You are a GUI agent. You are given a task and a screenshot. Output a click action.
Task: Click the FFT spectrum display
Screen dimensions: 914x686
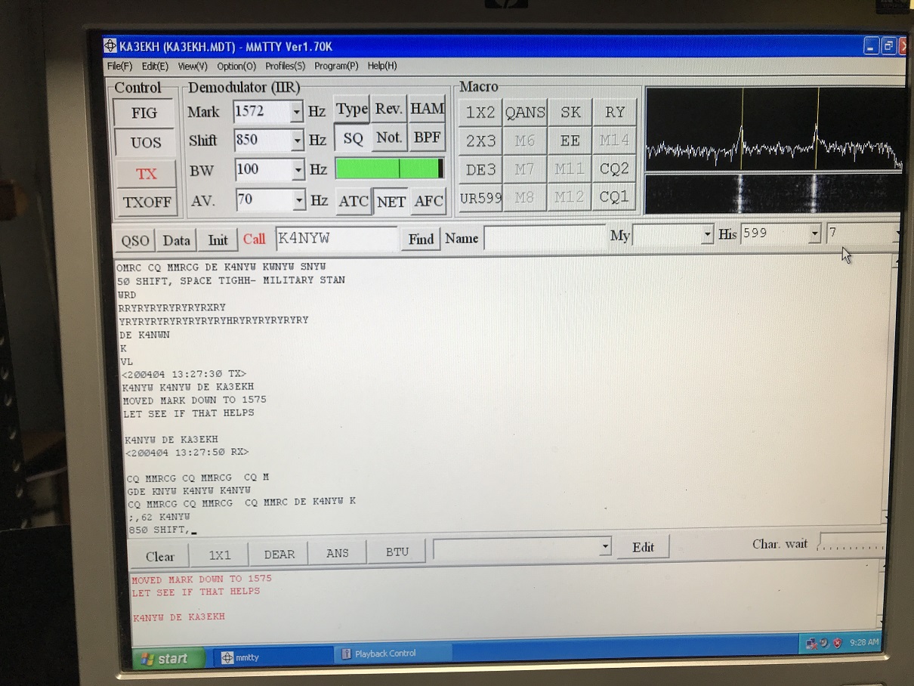click(x=774, y=129)
